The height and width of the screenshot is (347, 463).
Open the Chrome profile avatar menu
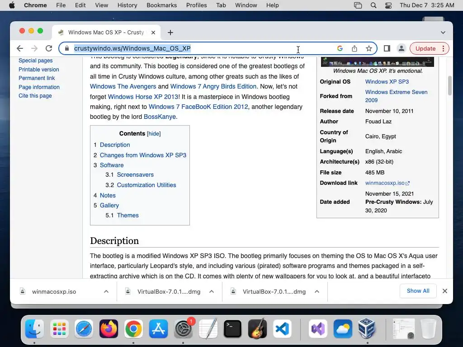(402, 48)
